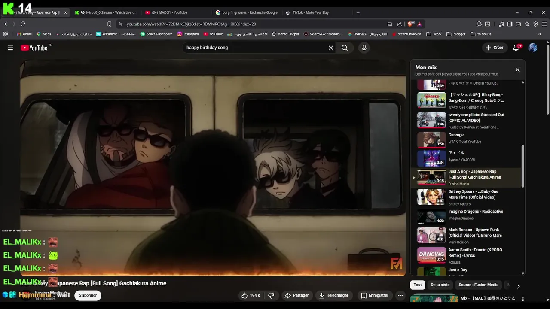This screenshot has height=309, width=550.
Task: Go back in browser history
Action: (x=6, y=24)
